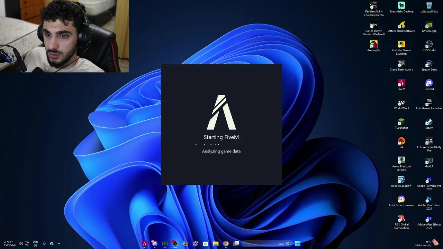Open Discord from the taskbar
The height and width of the screenshot is (249, 443).
[155, 243]
